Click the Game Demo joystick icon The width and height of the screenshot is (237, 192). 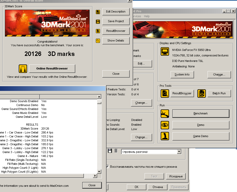pos(165,136)
